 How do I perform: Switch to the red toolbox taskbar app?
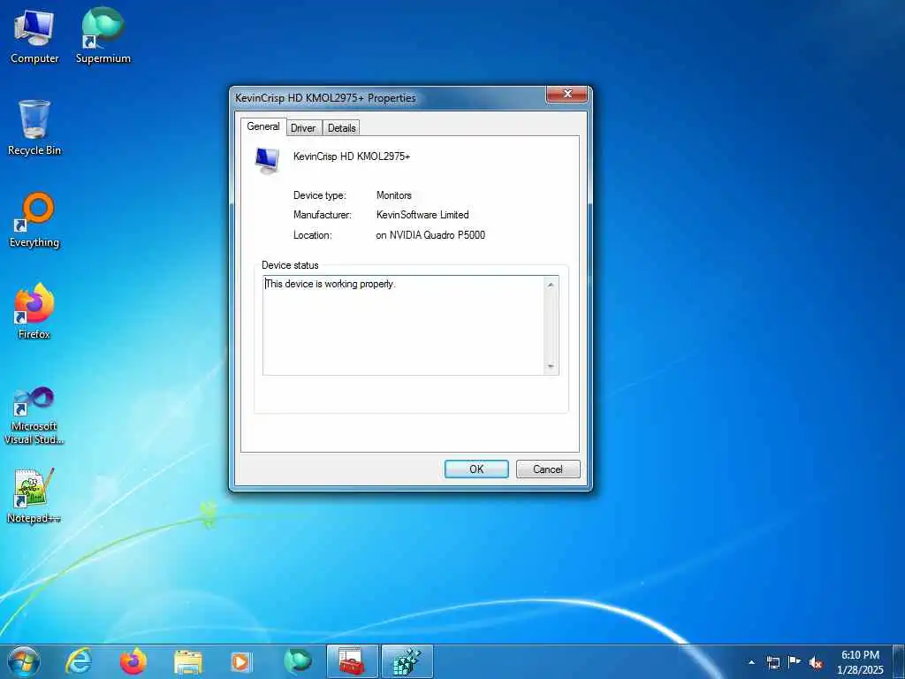click(352, 661)
